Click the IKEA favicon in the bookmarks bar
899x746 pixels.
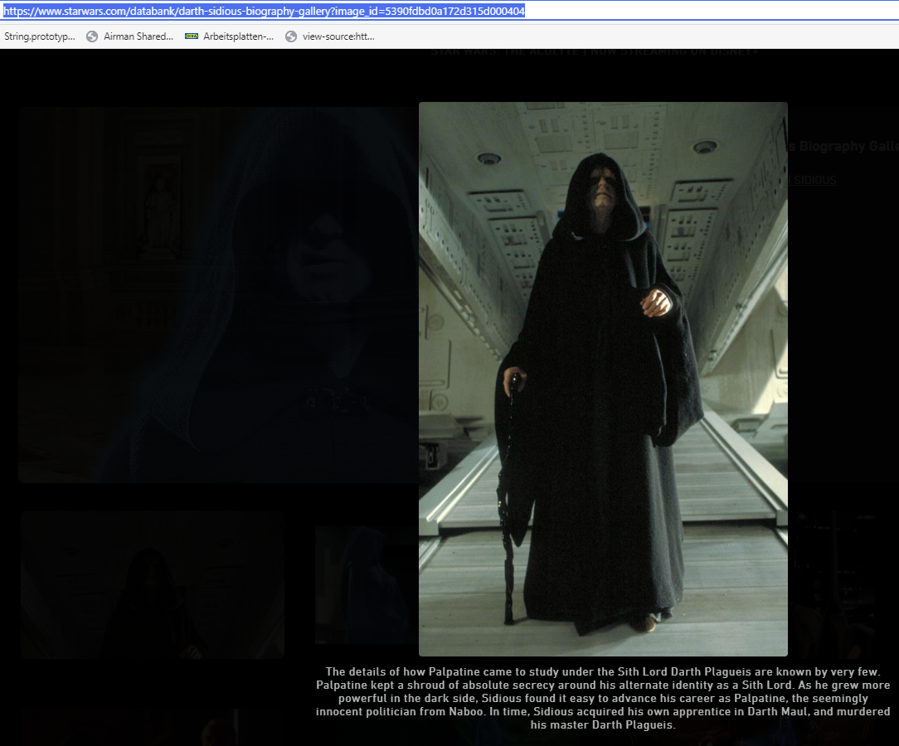192,36
